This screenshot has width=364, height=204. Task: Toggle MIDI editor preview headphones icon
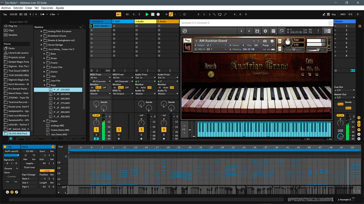pyautogui.click(x=66, y=156)
